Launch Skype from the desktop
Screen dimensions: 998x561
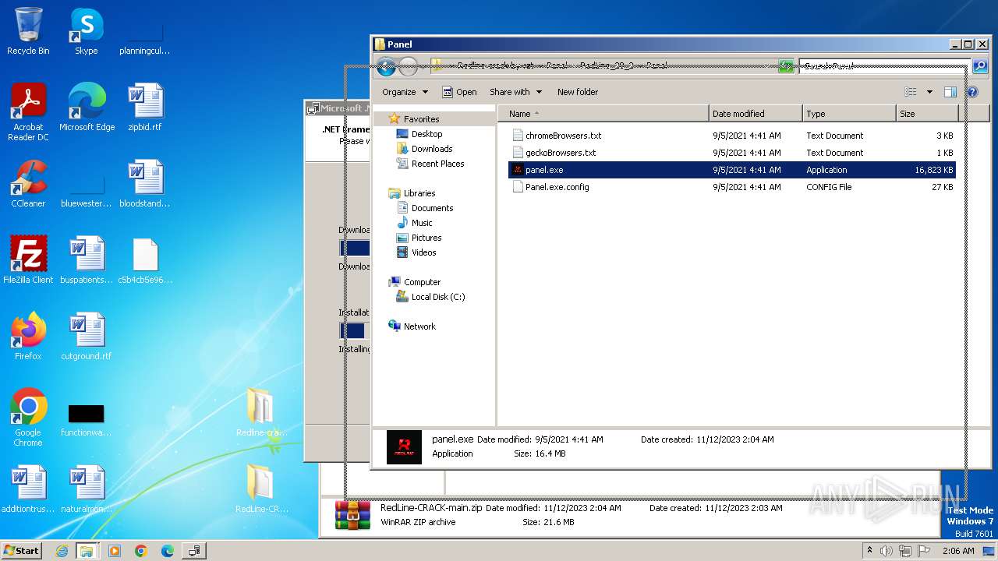(86, 31)
